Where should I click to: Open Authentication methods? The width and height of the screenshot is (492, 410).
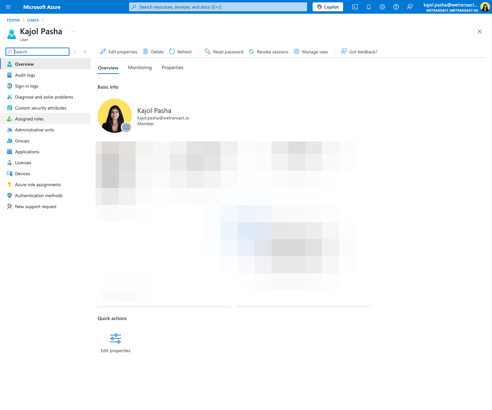pos(45,196)
